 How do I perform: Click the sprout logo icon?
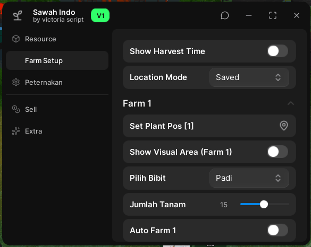coord(18,15)
